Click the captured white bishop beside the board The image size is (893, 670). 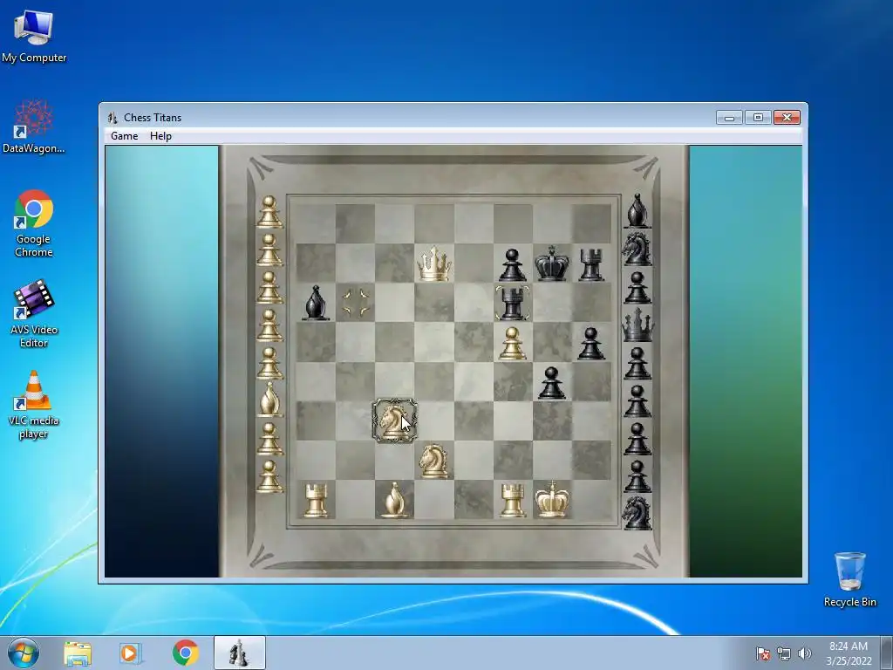point(269,398)
